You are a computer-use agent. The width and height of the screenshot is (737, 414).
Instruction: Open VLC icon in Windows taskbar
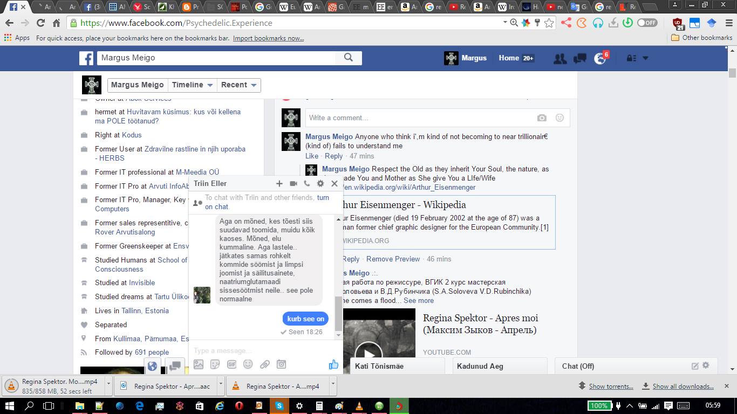[359, 406]
